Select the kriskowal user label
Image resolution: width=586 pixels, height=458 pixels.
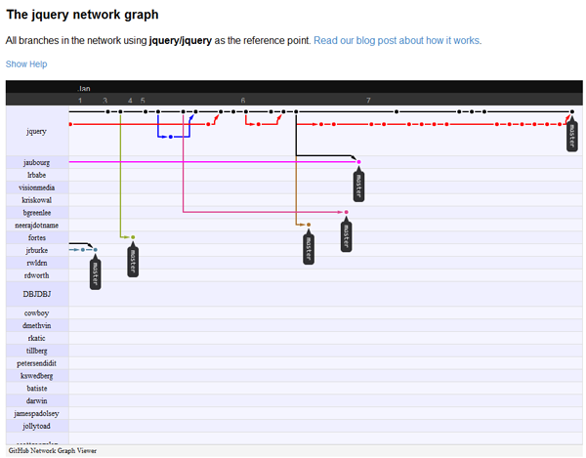pos(37,200)
